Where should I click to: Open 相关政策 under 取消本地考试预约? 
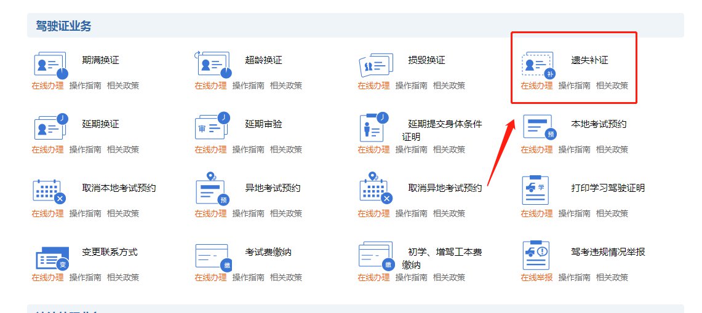122,213
